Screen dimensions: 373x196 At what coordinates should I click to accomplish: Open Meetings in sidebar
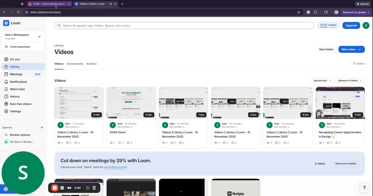click(x=23, y=74)
